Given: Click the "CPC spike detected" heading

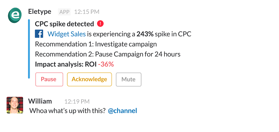Looking at the screenshot, I should [x=65, y=24].
